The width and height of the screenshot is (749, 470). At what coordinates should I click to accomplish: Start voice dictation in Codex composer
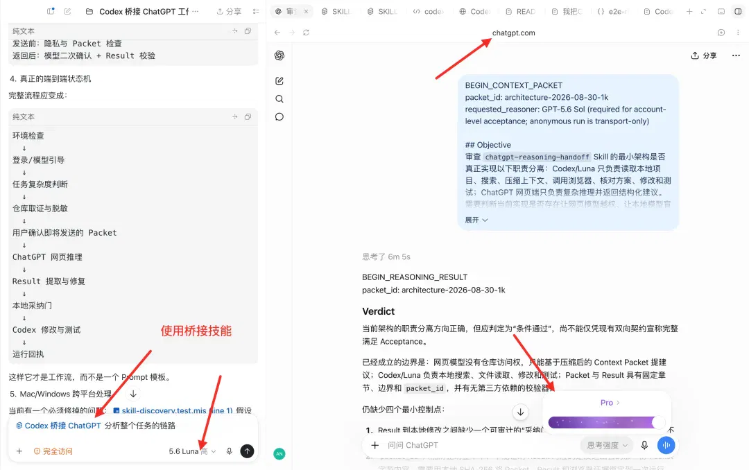(230, 451)
